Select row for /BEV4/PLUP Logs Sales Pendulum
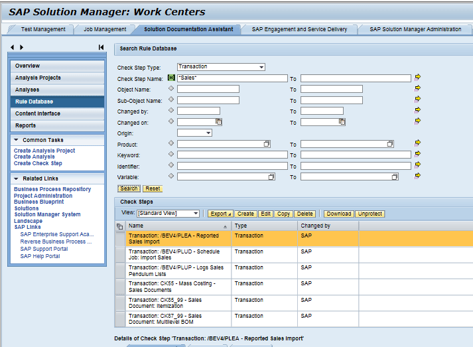 120,271
